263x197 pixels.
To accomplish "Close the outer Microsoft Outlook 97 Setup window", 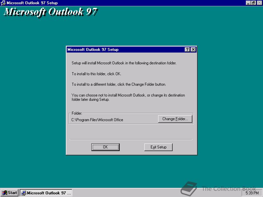I will coord(259,3).
